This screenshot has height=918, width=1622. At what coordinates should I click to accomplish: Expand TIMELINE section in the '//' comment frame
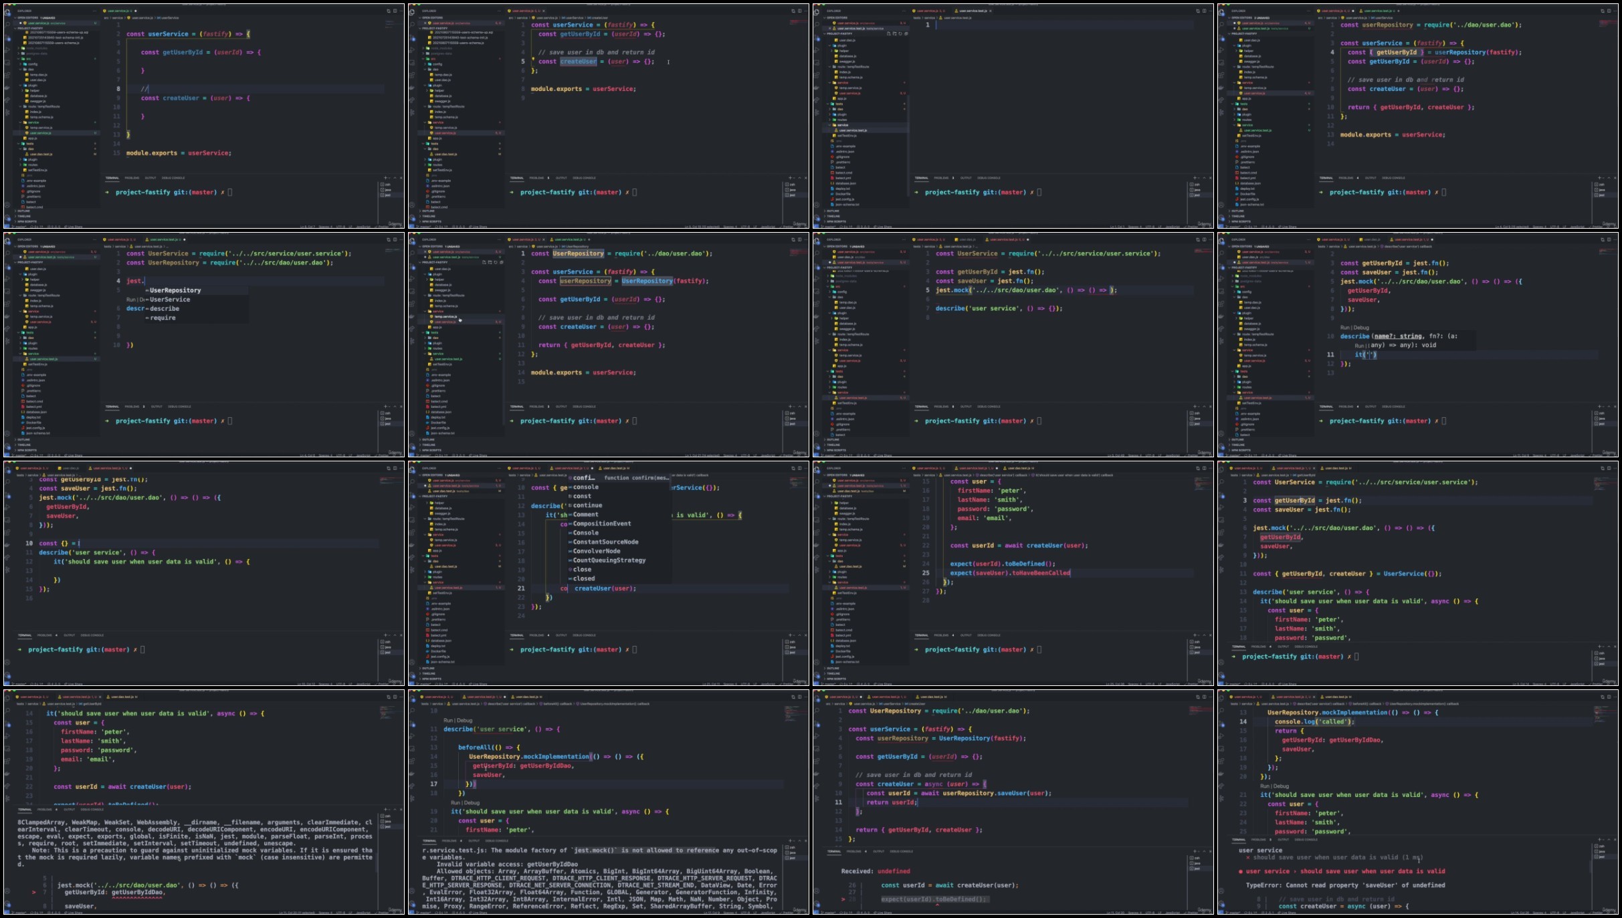point(24,217)
